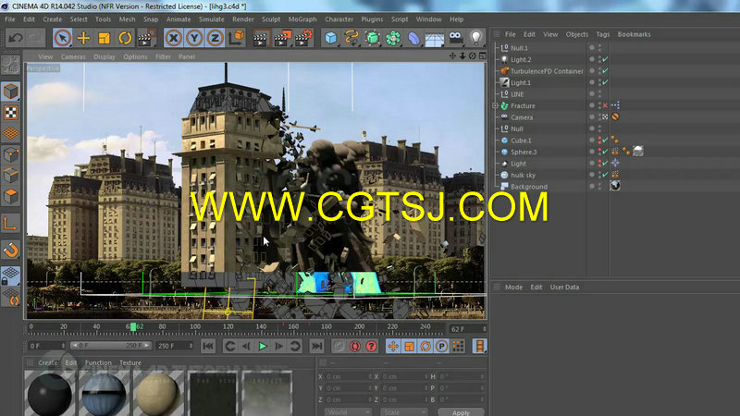Open the Simulate menu
This screenshot has width=740, height=416.
211,19
